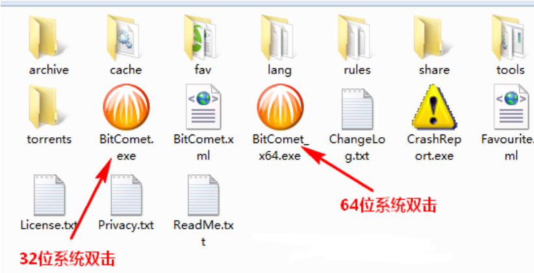
Task: Select the License.txt file icon
Action: 49,195
